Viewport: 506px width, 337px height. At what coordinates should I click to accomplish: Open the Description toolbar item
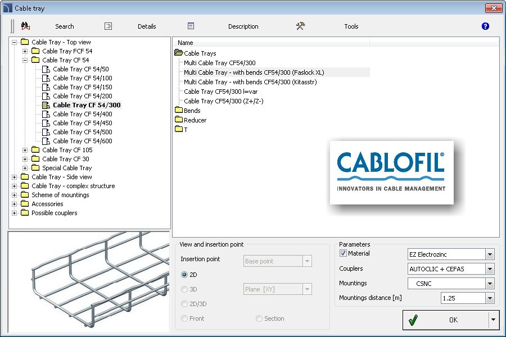(x=243, y=26)
